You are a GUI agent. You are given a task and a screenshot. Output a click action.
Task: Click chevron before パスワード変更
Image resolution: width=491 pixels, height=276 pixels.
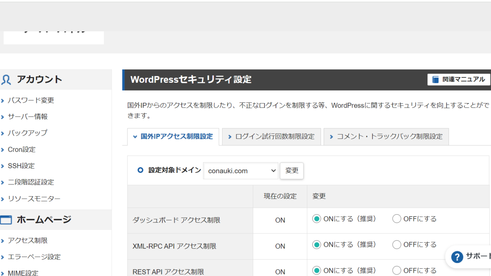click(3, 101)
